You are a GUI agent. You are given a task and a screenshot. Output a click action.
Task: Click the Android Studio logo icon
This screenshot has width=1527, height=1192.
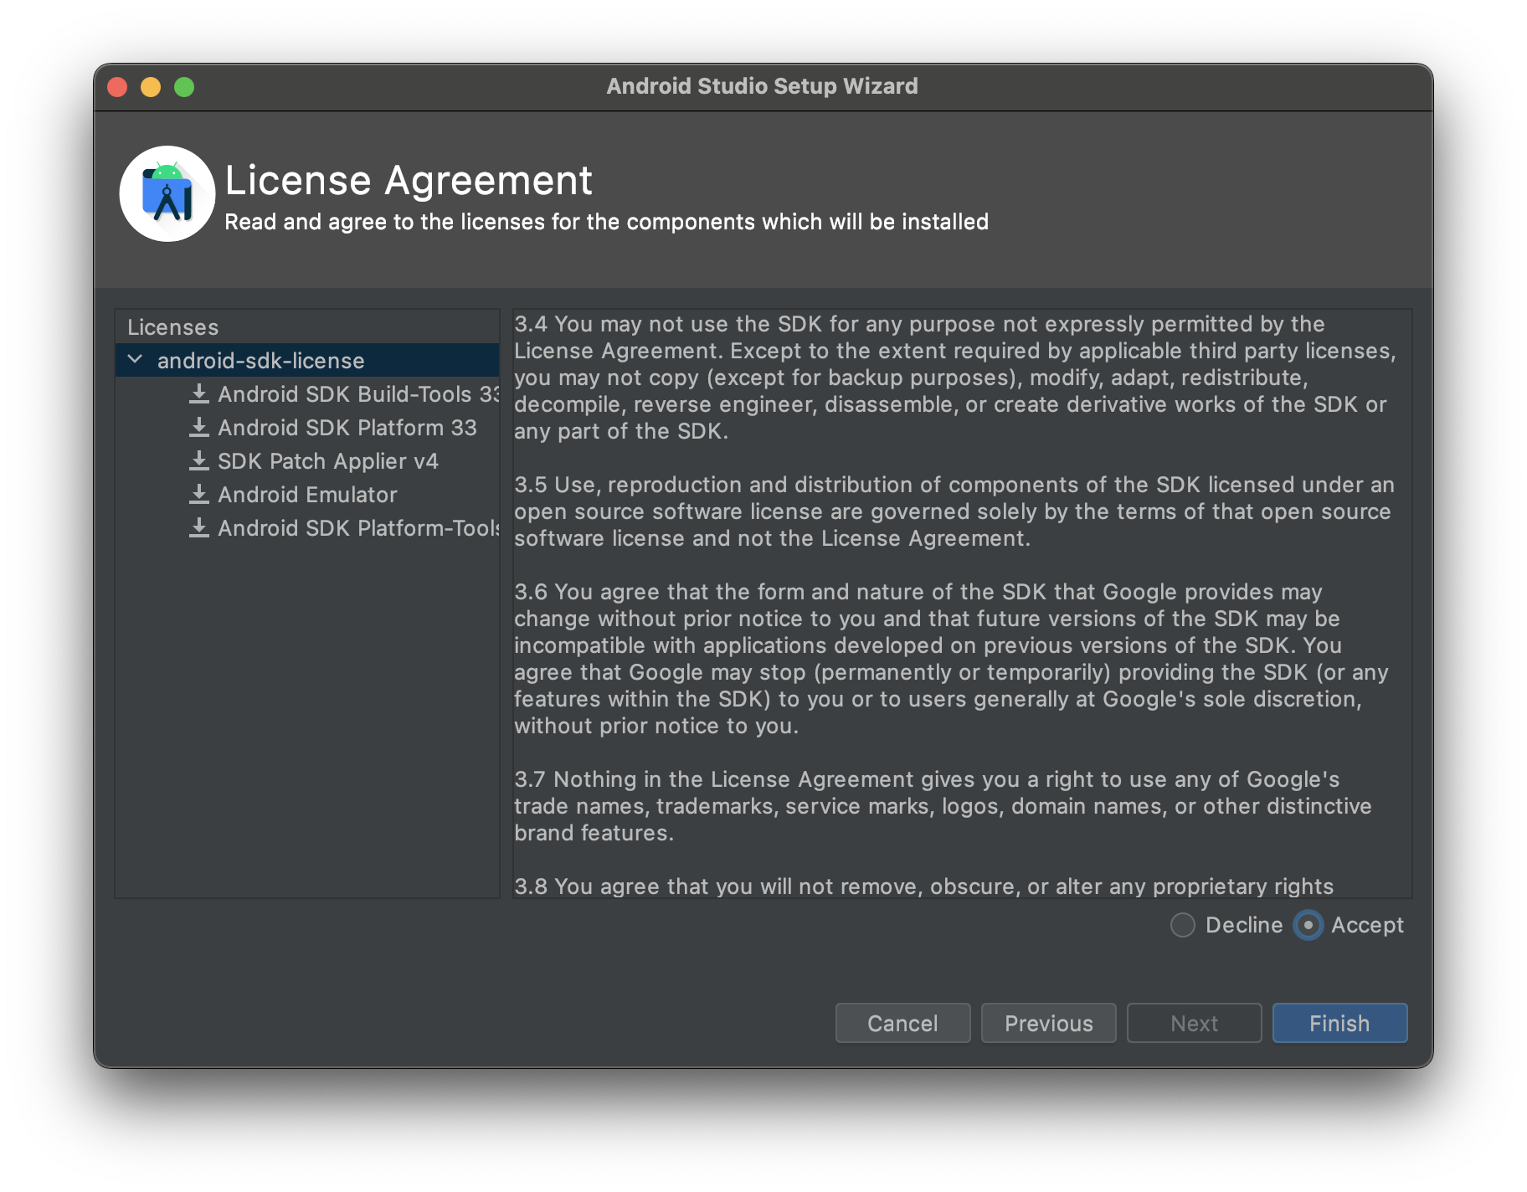[x=167, y=194]
